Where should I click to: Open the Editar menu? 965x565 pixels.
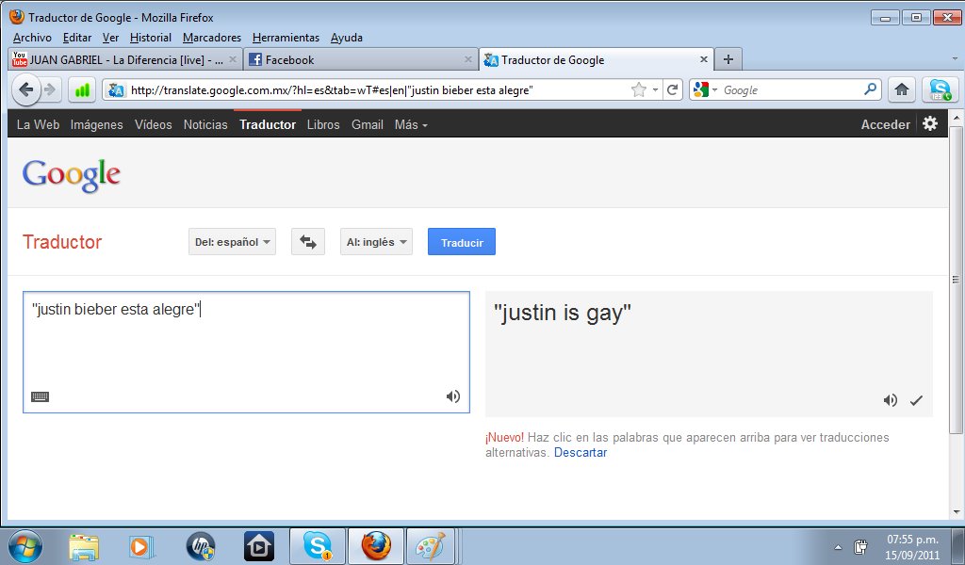point(77,38)
